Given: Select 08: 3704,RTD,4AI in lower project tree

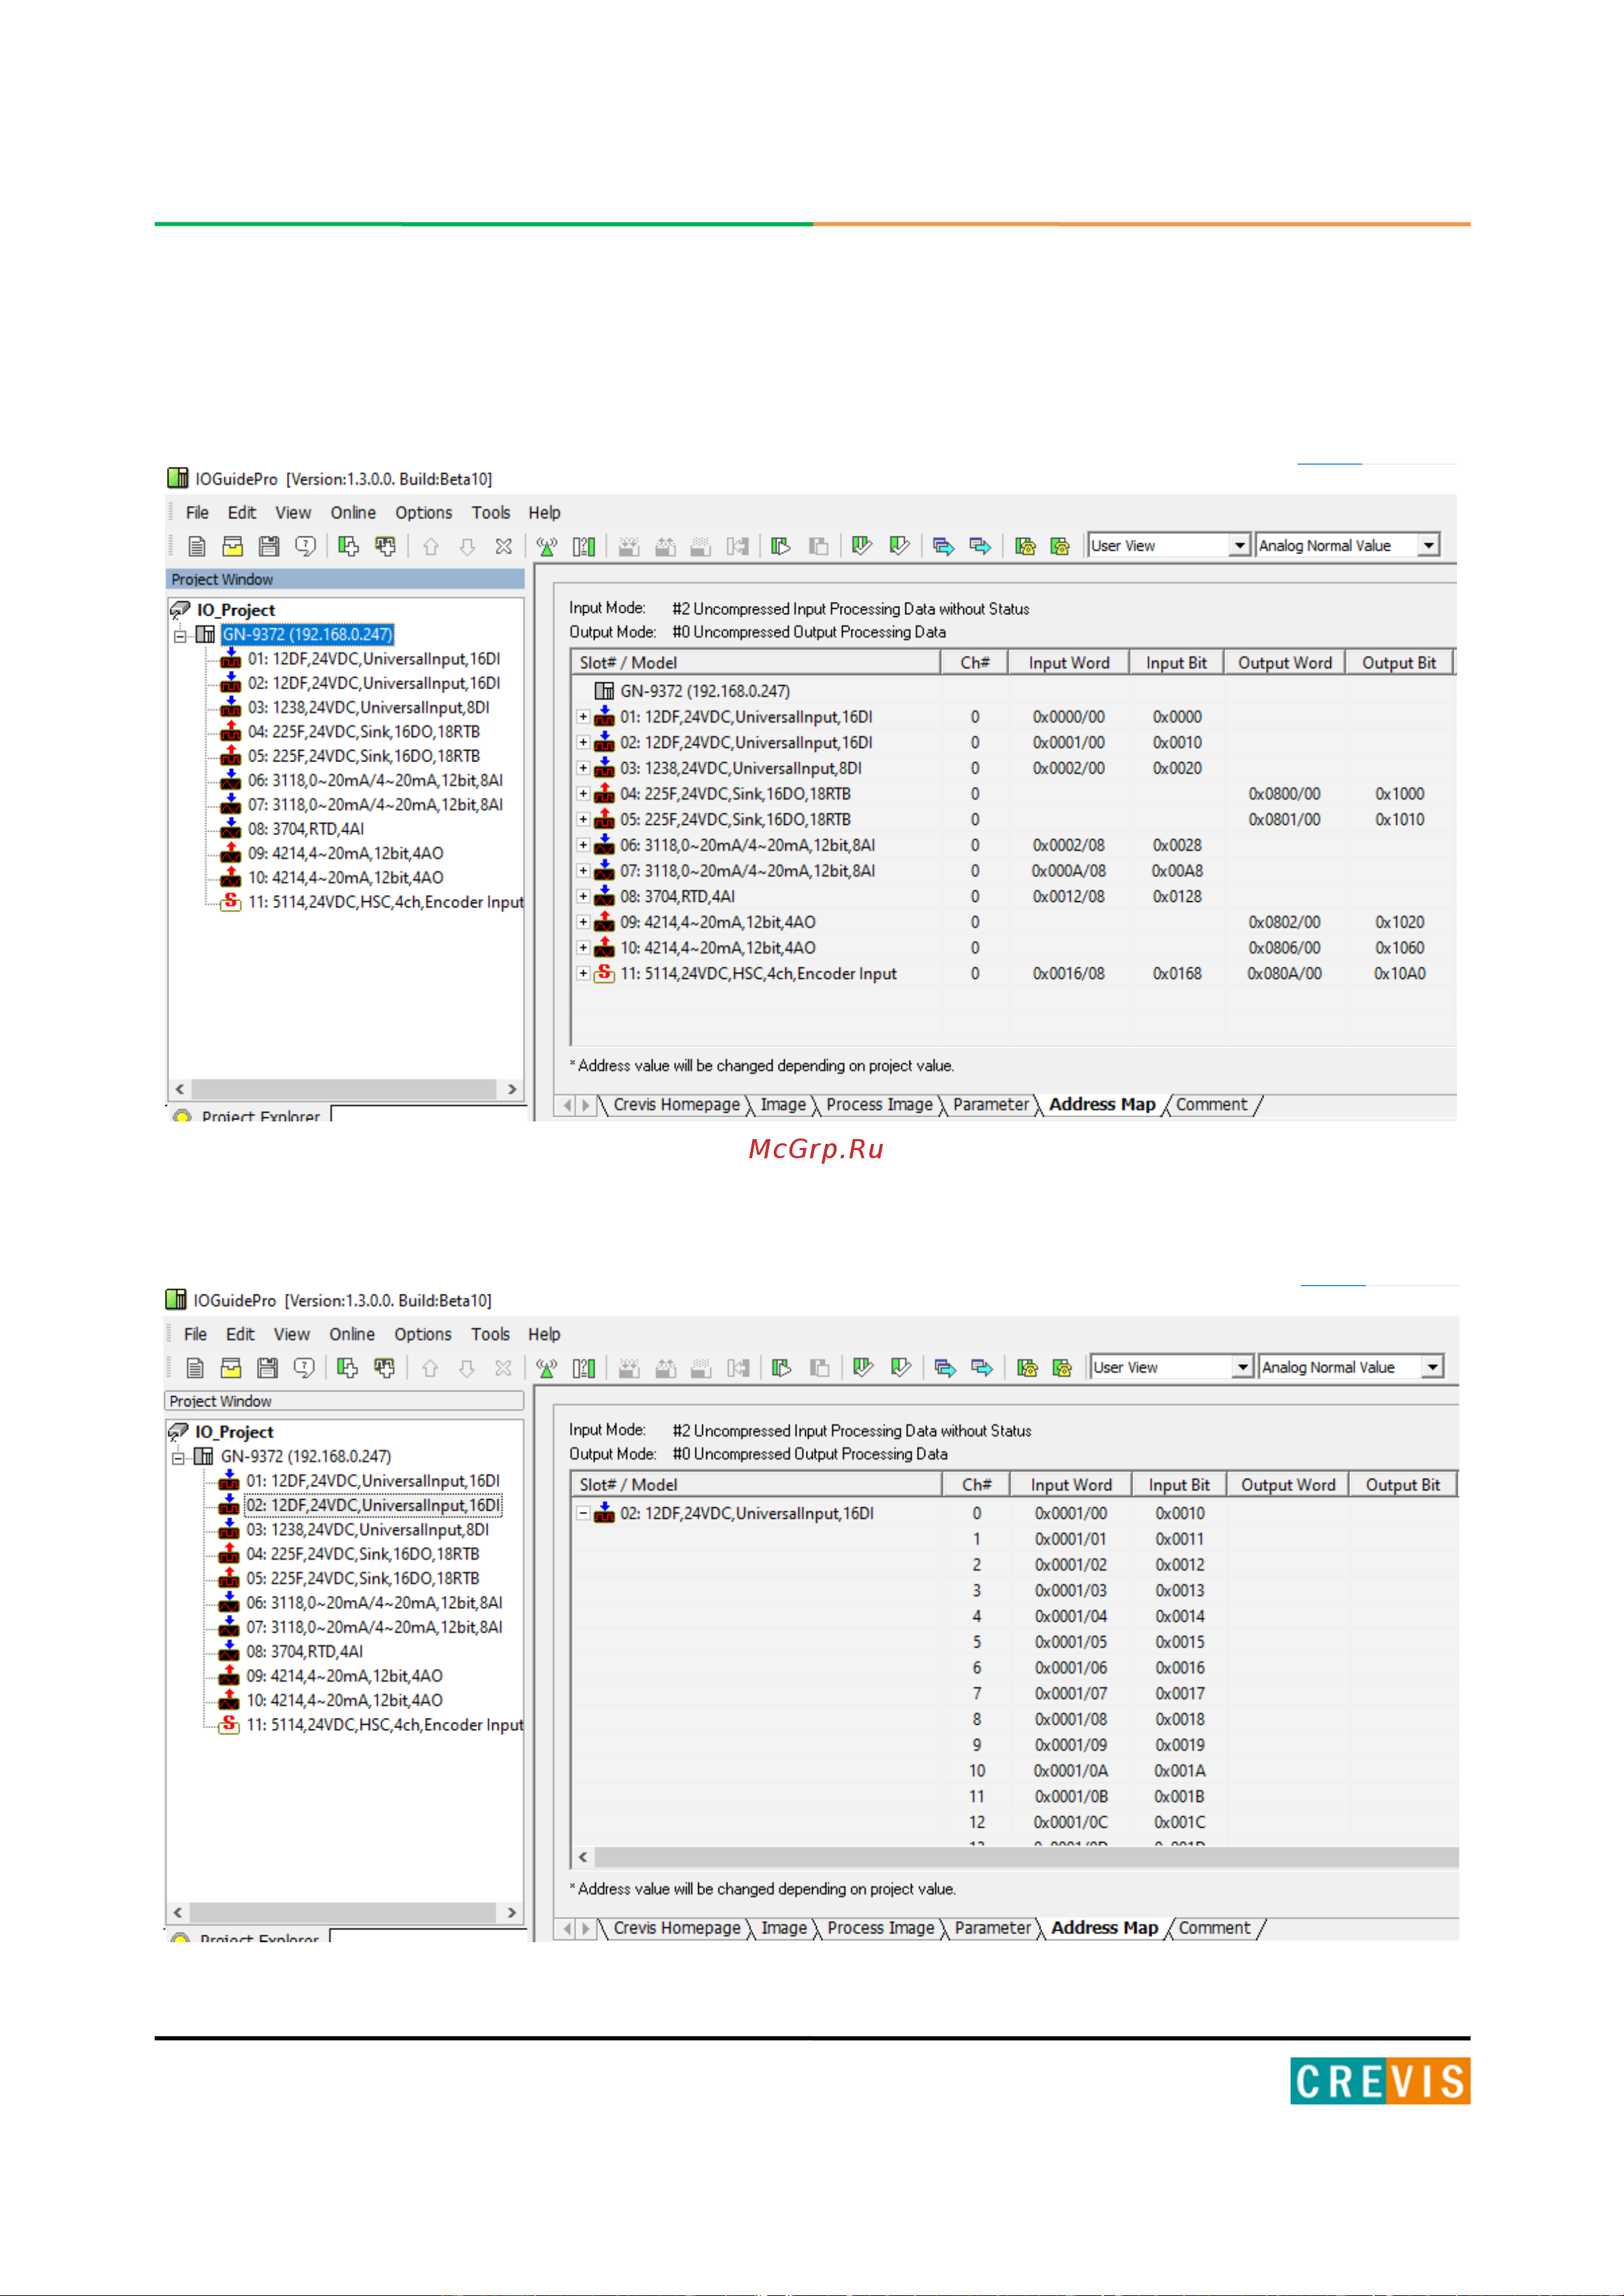Looking at the screenshot, I should [x=304, y=1651].
